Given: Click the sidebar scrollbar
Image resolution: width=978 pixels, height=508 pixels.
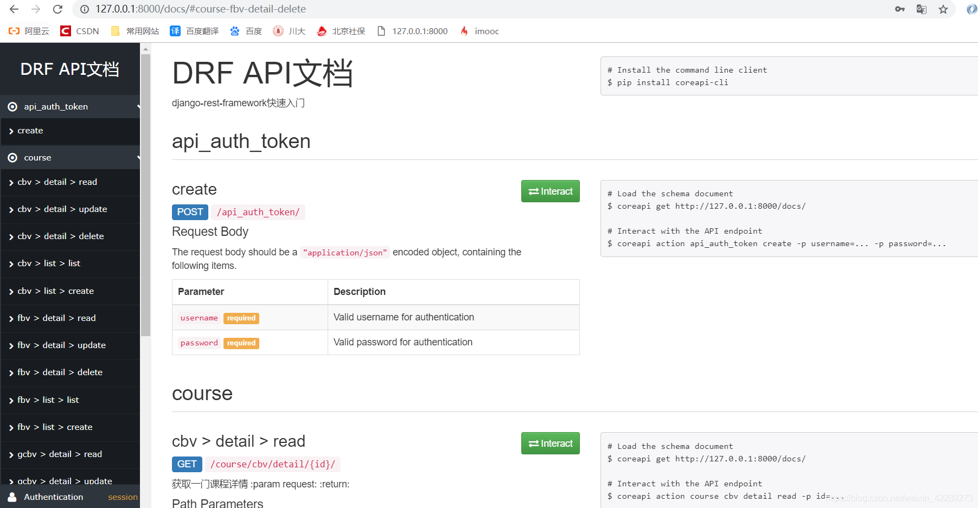Looking at the screenshot, I should (x=145, y=190).
